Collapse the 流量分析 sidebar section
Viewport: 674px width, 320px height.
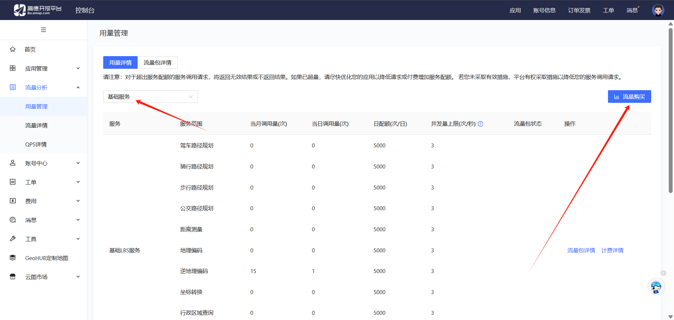click(78, 87)
